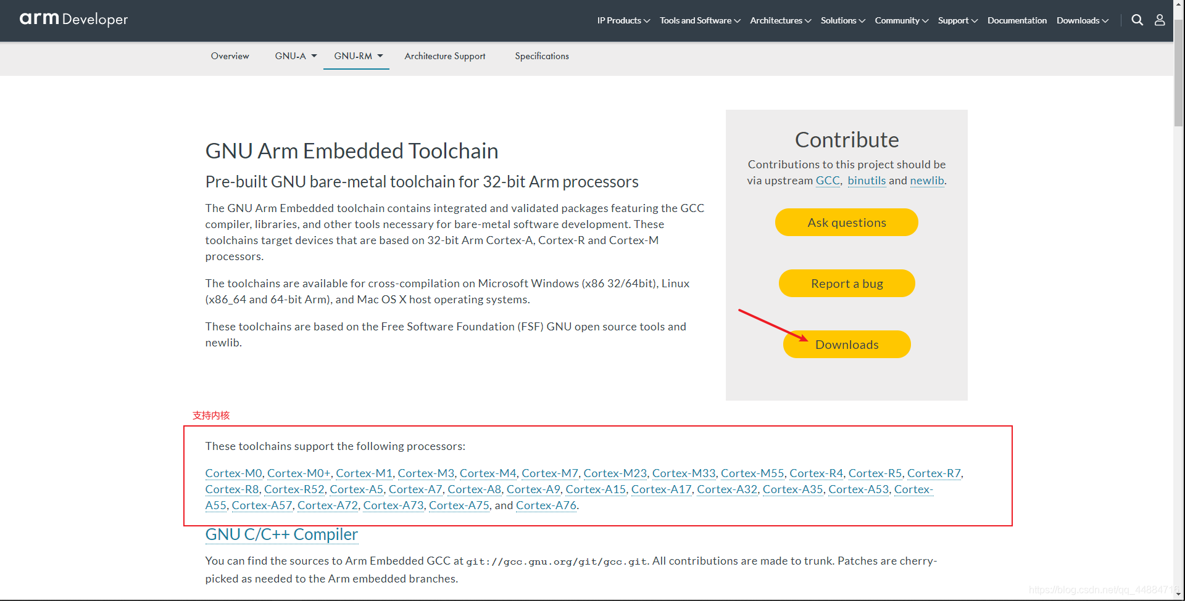
Task: Click the Report a bug button
Action: click(x=847, y=283)
